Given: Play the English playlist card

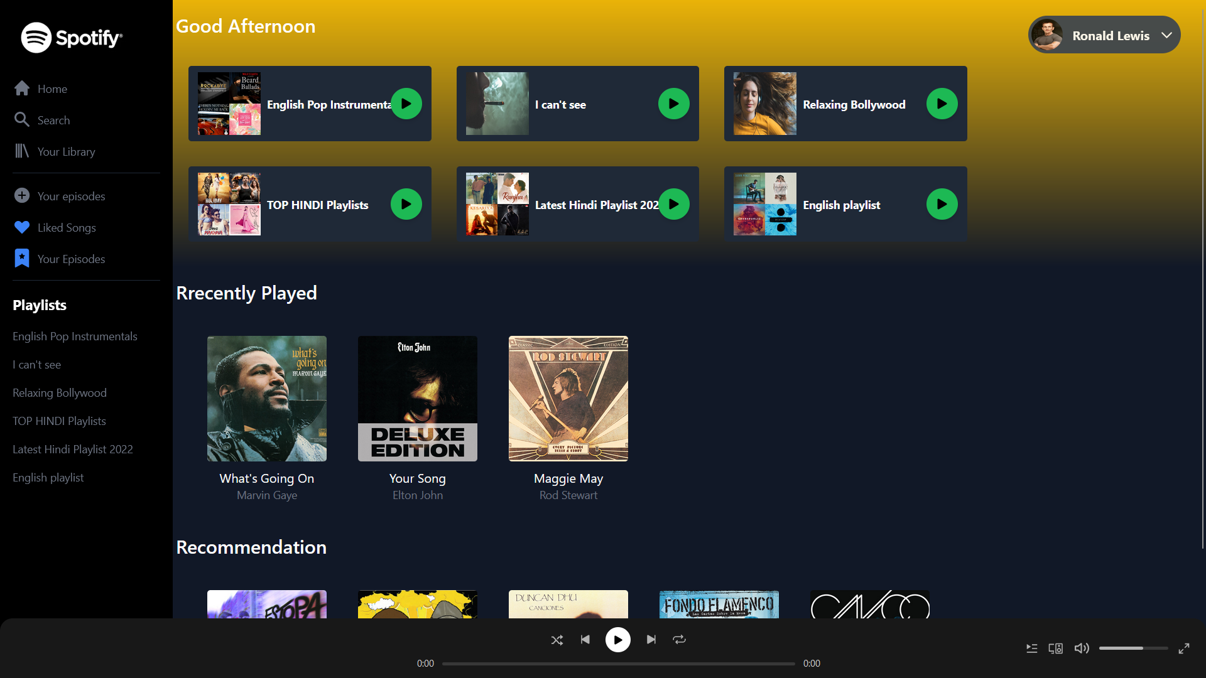Looking at the screenshot, I should pos(942,203).
